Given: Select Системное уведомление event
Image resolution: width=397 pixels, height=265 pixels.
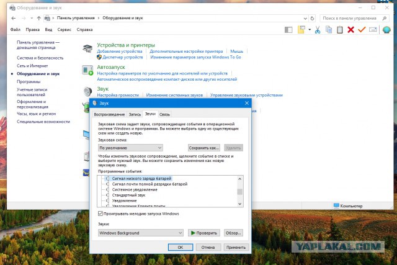Looking at the screenshot, I should (x=135, y=190).
